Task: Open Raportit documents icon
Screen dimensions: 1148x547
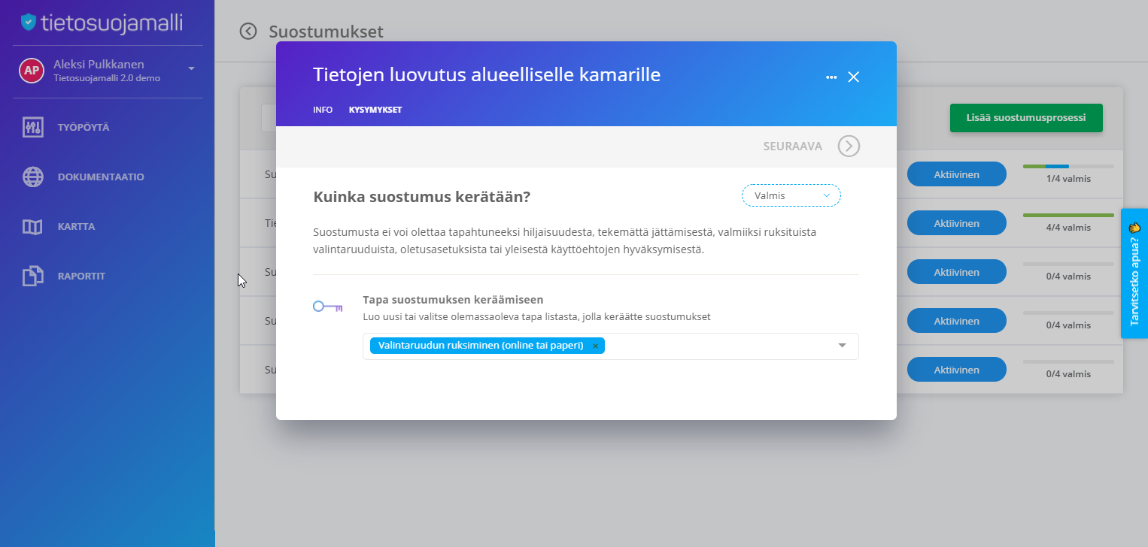Action: pyautogui.click(x=32, y=276)
